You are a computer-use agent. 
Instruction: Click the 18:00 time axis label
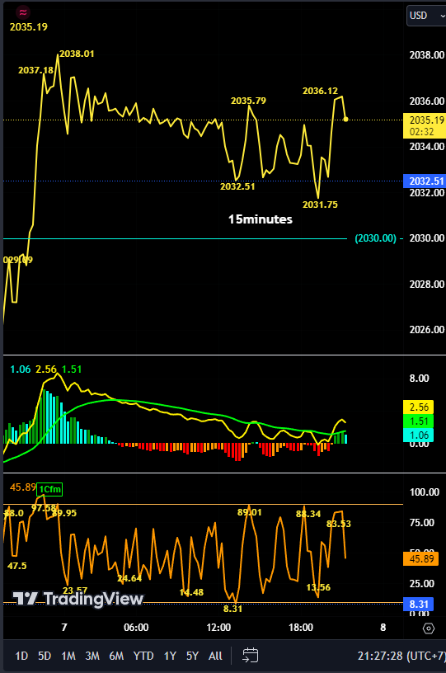[x=301, y=628]
